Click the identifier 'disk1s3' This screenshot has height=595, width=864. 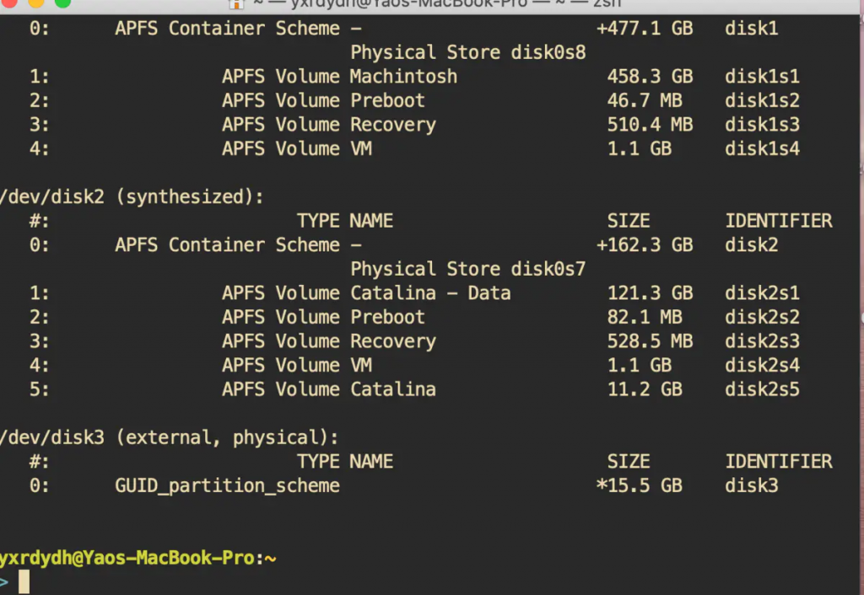point(762,125)
